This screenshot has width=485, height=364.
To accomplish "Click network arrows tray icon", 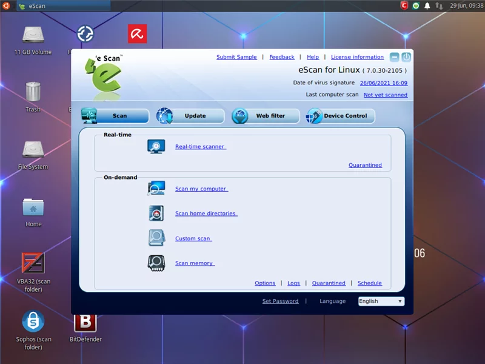I will point(438,5).
